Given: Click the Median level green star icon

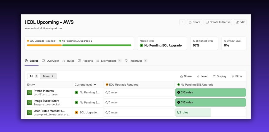Looking at the screenshot, I should (142, 45).
